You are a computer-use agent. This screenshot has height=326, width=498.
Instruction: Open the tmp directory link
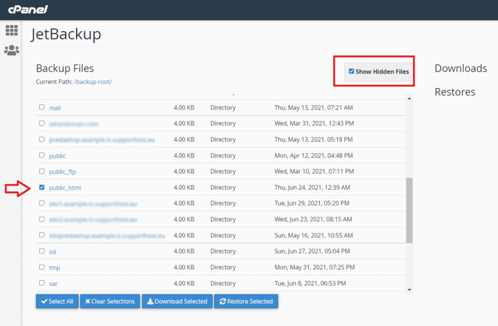pos(54,268)
